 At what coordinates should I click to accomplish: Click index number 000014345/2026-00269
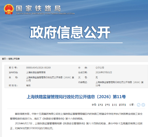[38, 68]
